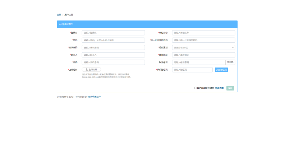Click the 注册新用户 header icon
This screenshot has width=290, height=145.
(x=60, y=24)
